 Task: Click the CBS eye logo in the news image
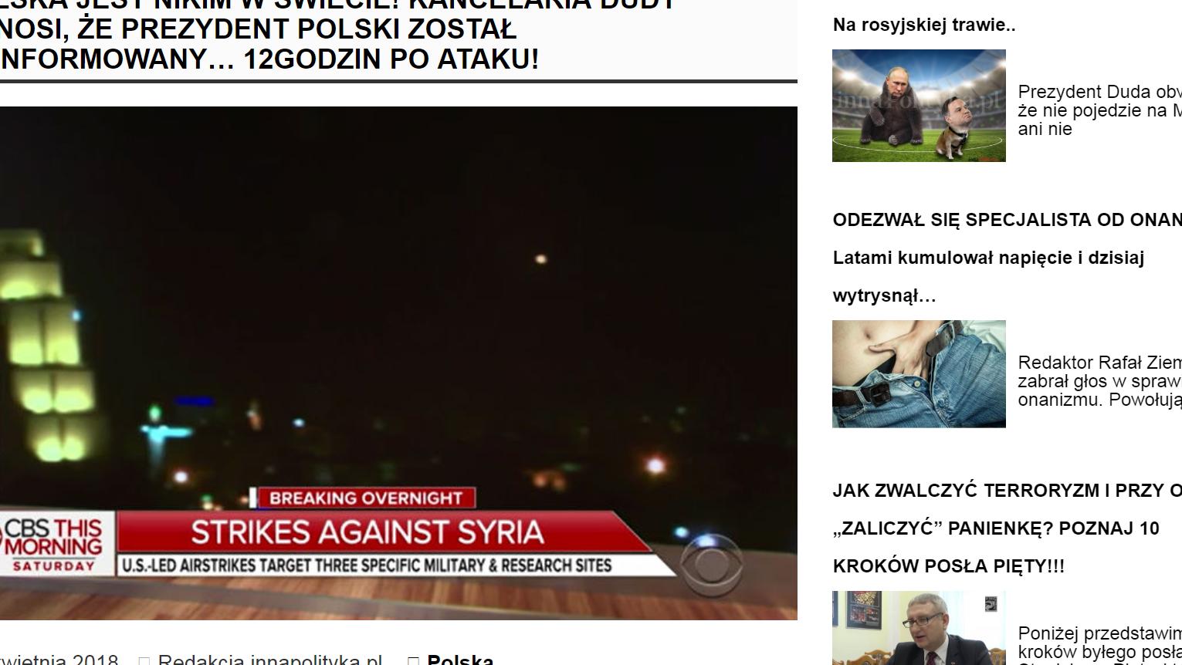711,563
